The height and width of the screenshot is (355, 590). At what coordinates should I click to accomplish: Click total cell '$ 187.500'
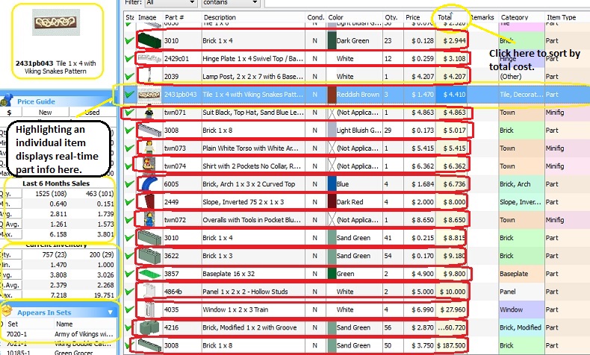451,345
